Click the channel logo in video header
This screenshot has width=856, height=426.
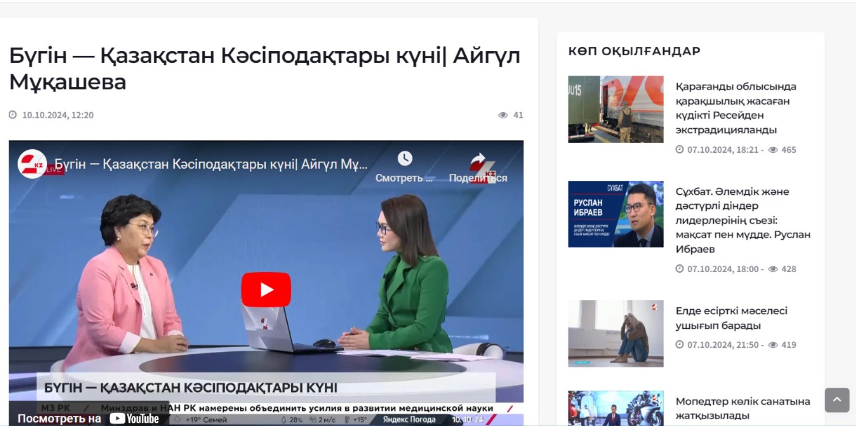pos(32,164)
